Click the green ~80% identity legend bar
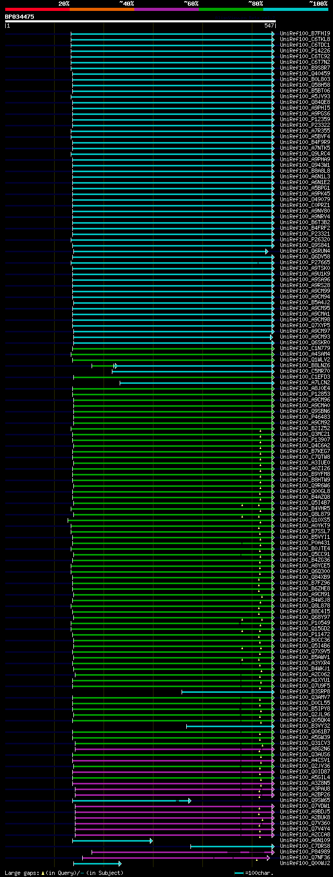 (230, 9)
